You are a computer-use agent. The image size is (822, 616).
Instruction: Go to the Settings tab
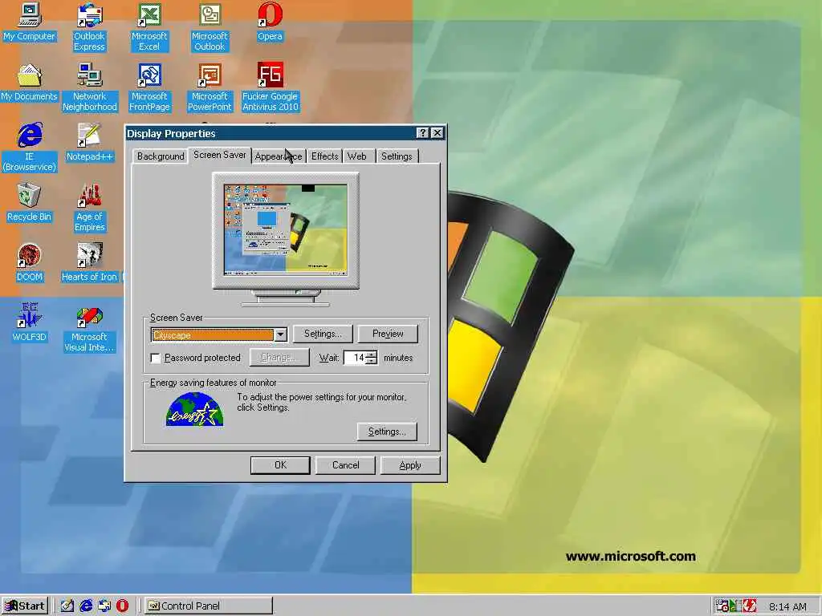point(397,156)
